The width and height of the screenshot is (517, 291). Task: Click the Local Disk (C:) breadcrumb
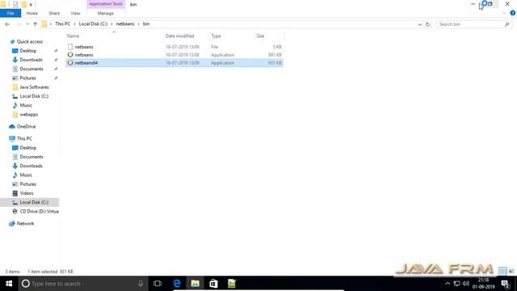[94, 23]
